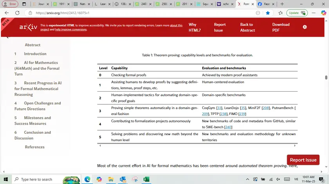The height and width of the screenshot is (184, 329).
Task: Click the taskbar search box
Action: click(x=46, y=179)
